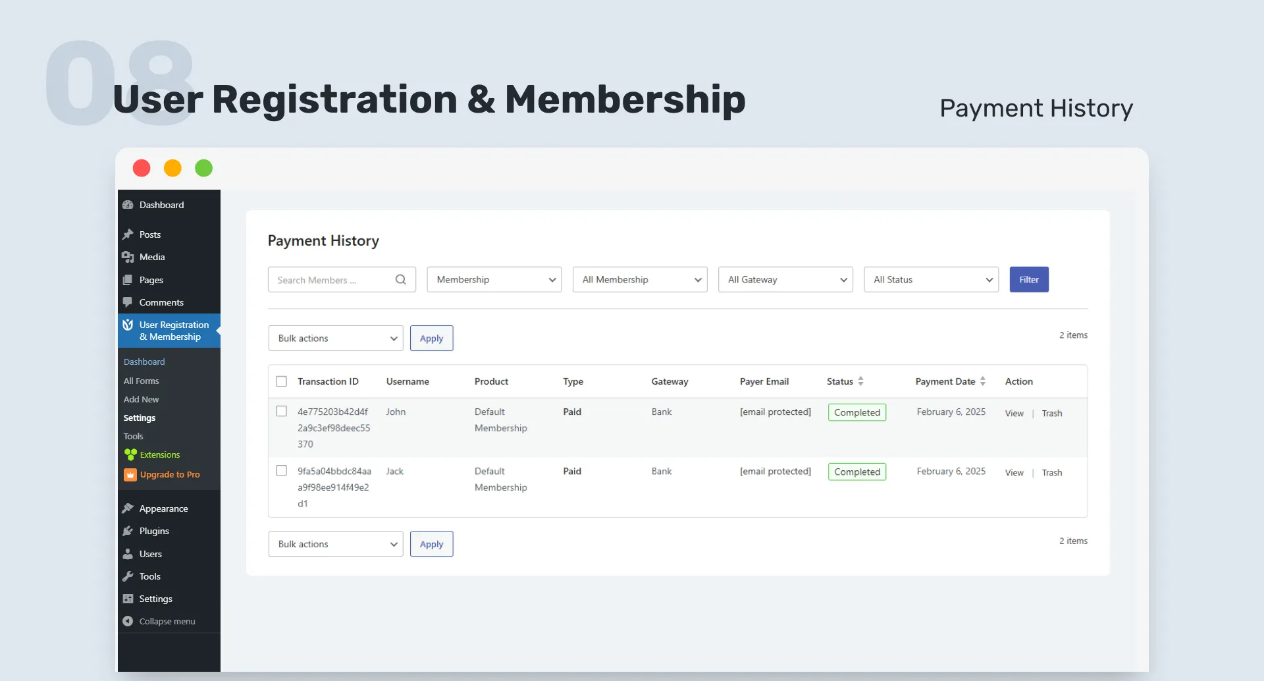Open the Dashboard submenu link
The image size is (1264, 681).
coord(144,362)
